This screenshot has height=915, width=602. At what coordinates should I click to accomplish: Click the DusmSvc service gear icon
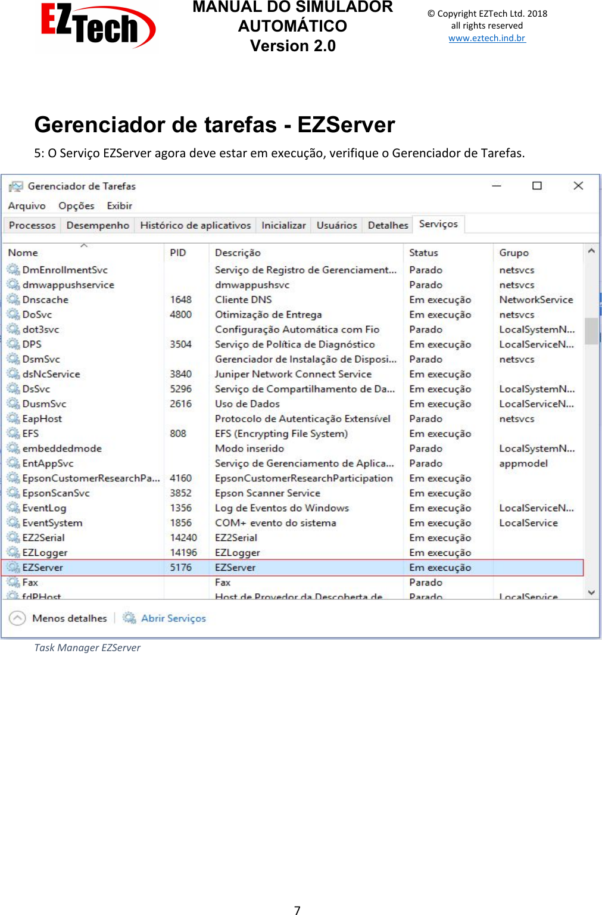coord(13,403)
